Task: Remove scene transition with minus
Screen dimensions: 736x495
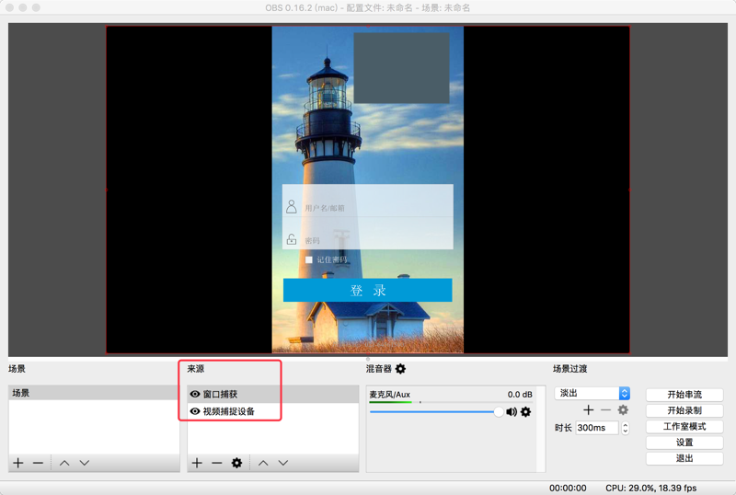Action: [x=606, y=410]
